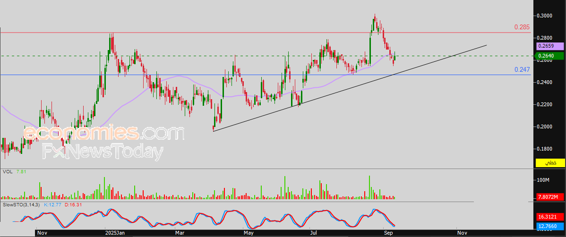Click the 0.2800 price axis label
The width and height of the screenshot is (566, 237).
tap(545, 38)
